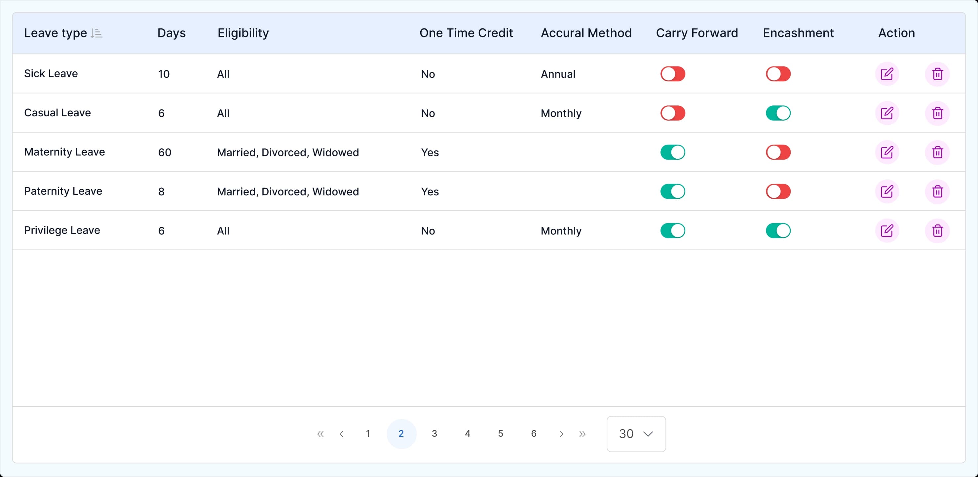Screen dimensions: 978x477
Task: Edit the Casual Leave entry
Action: 887,113
